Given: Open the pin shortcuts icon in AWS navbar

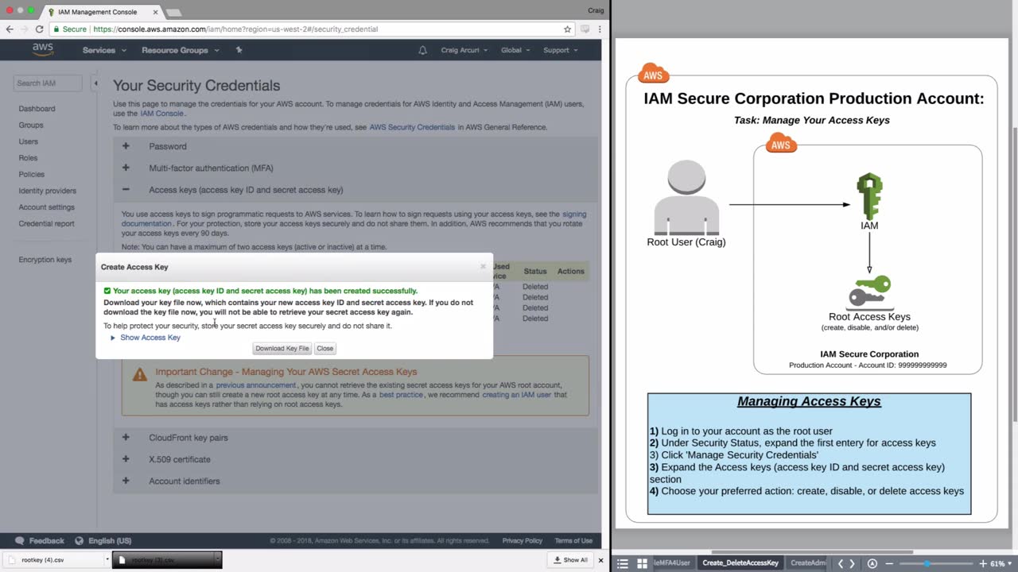Looking at the screenshot, I should pos(239,50).
